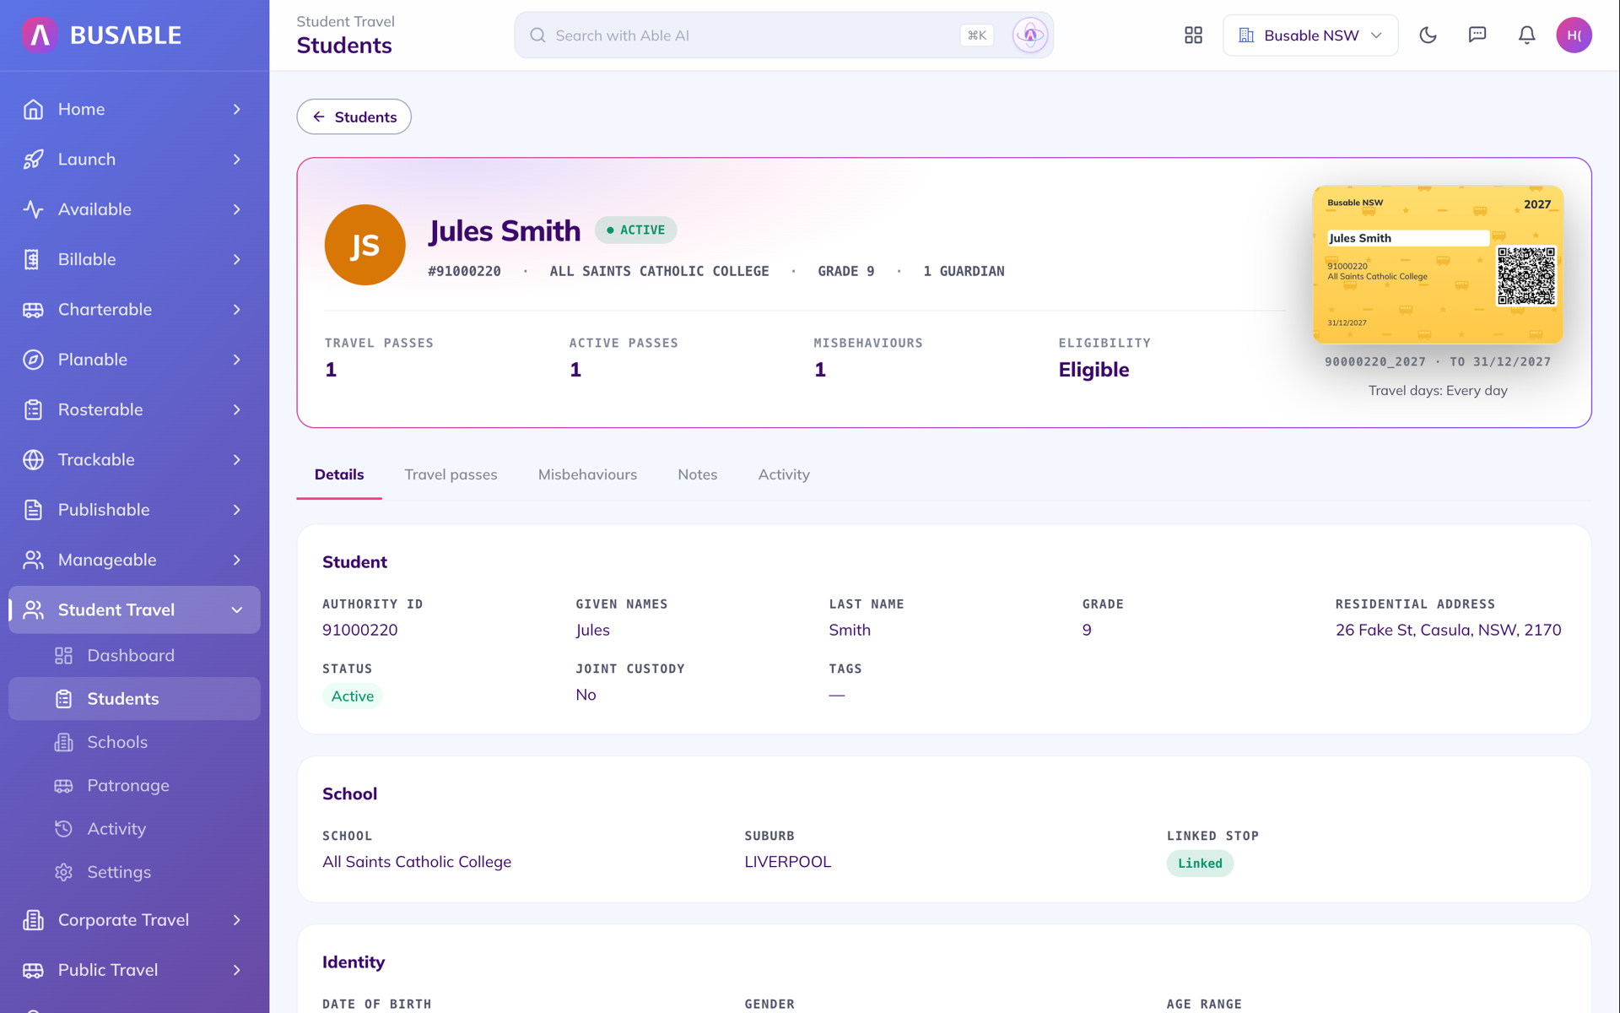Click the Public Travel bus icon
1620x1013 pixels.
coord(33,970)
